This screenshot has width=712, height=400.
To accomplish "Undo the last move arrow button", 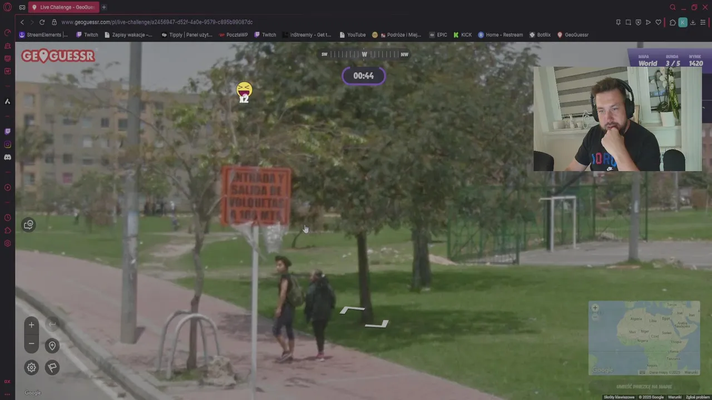I will [x=52, y=324].
